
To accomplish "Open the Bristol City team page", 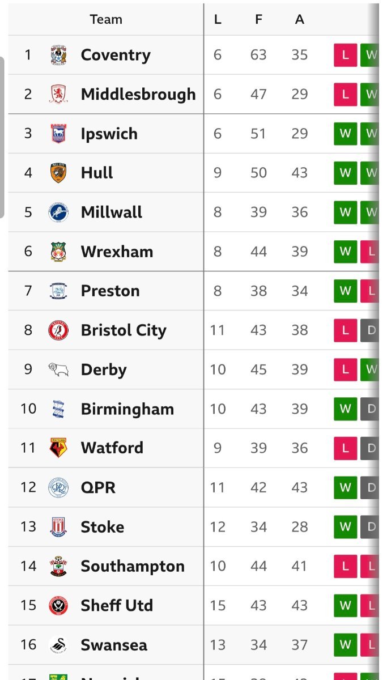I will coord(123,330).
